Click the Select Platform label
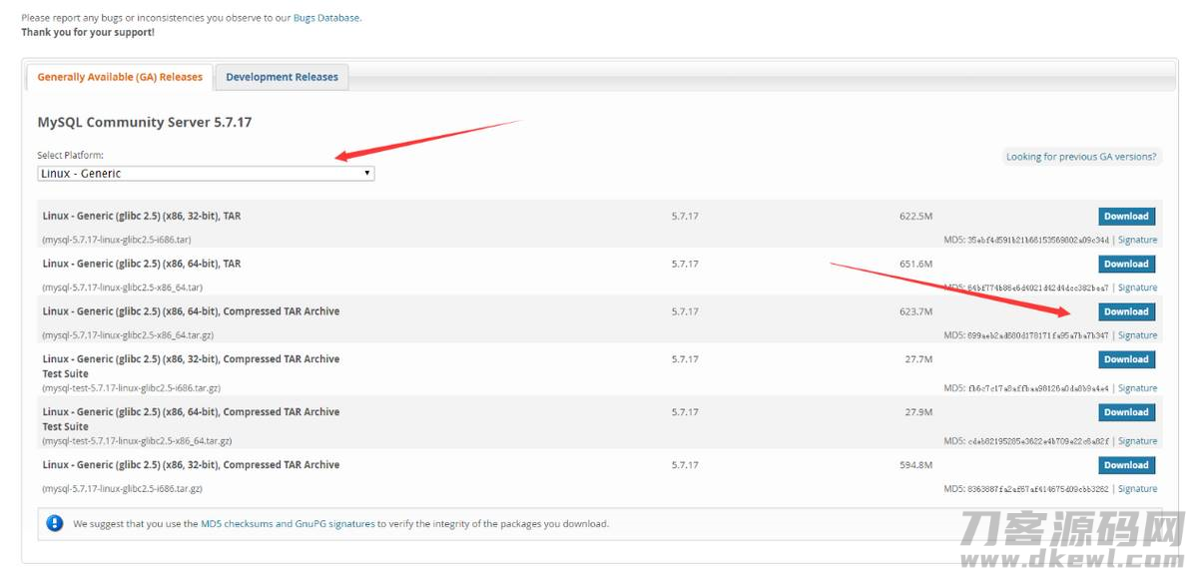 point(70,156)
